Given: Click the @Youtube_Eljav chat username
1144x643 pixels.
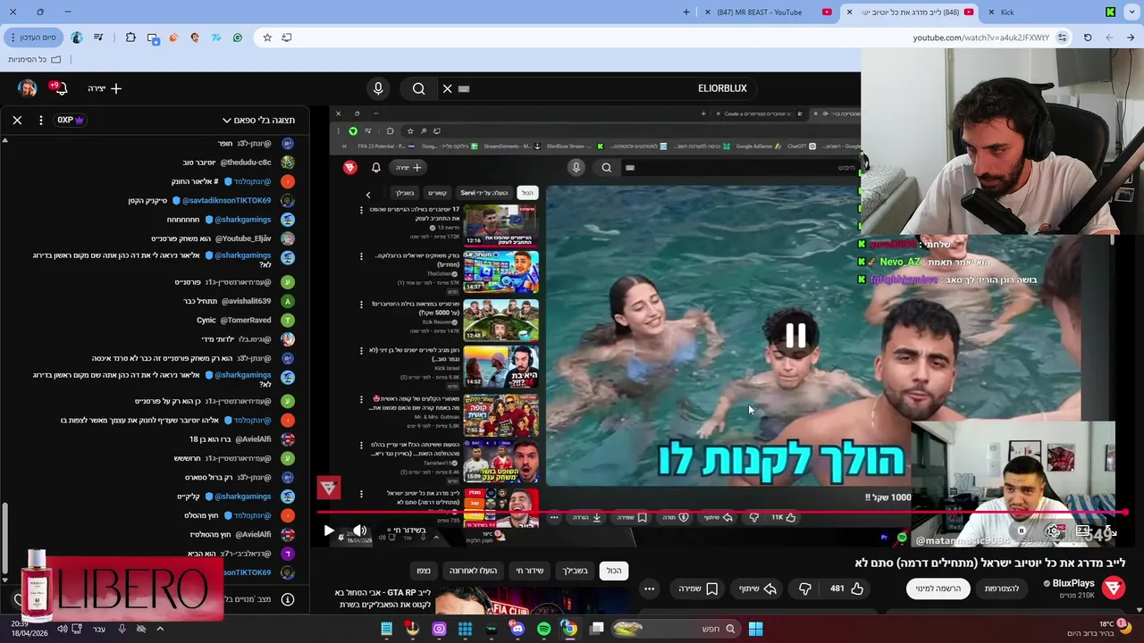Looking at the screenshot, I should (x=243, y=238).
